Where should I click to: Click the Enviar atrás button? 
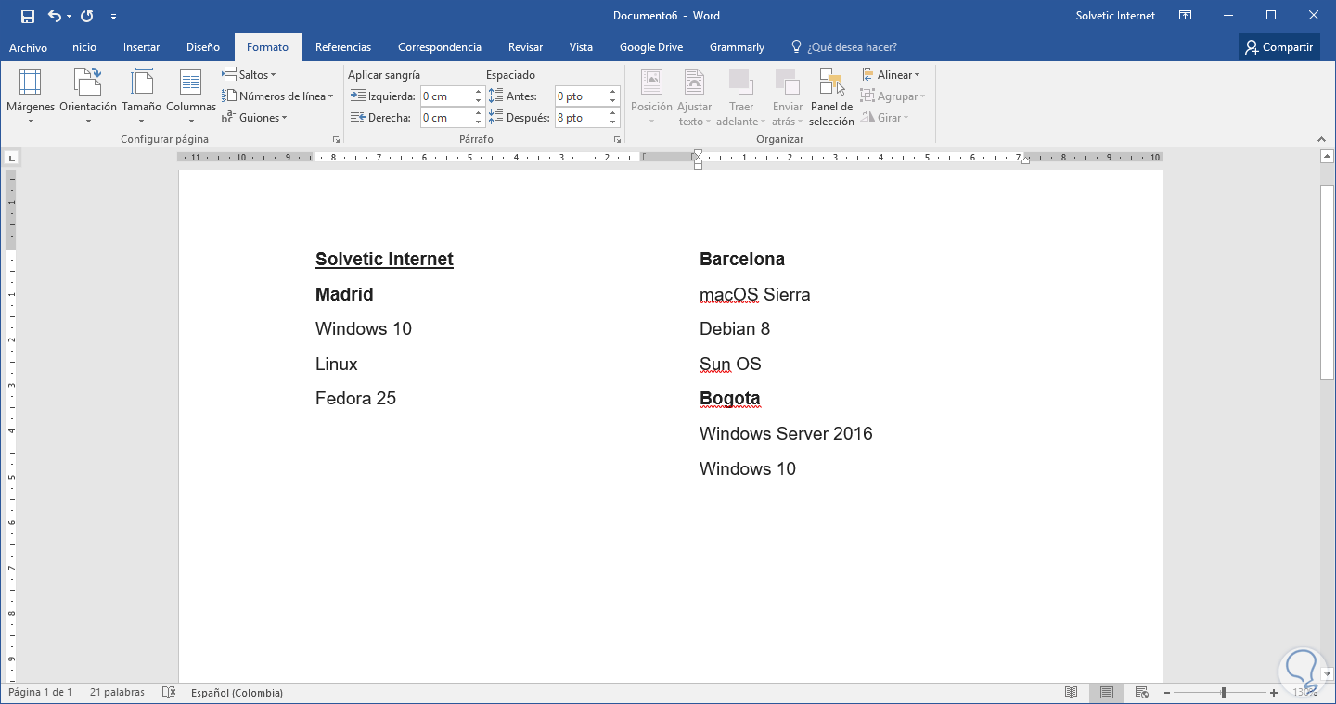pos(788,96)
